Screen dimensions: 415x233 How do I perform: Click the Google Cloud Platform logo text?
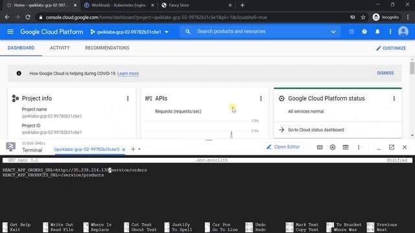pos(52,32)
